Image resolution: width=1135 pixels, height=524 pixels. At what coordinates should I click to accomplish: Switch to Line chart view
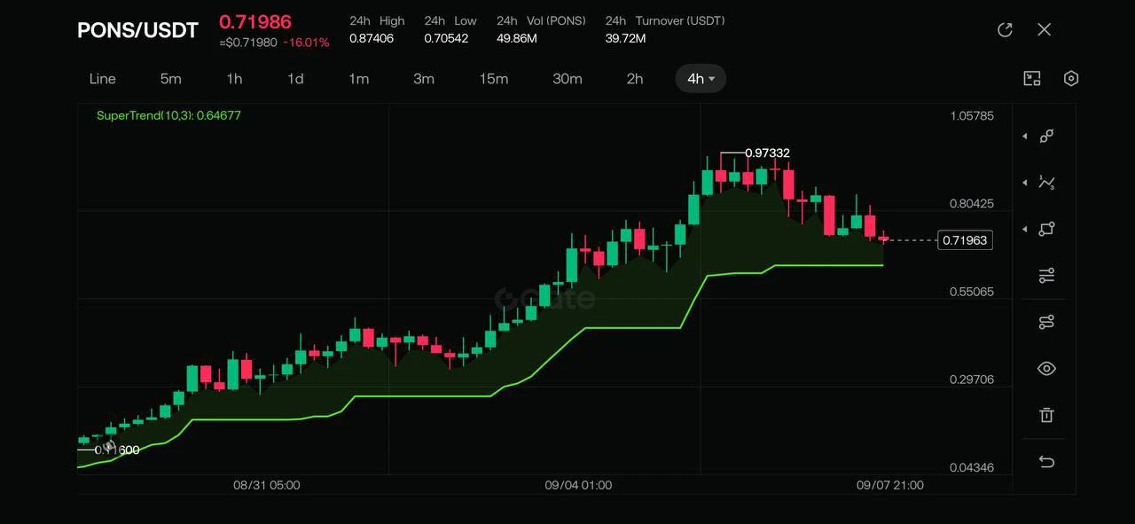point(103,79)
